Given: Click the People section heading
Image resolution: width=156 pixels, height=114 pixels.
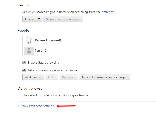Looking at the screenshot, I should click(23, 31).
